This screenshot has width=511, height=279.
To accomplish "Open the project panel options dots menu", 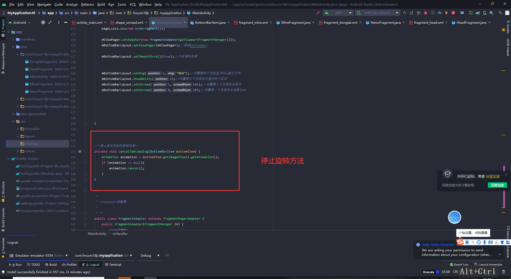I will (x=59, y=22).
